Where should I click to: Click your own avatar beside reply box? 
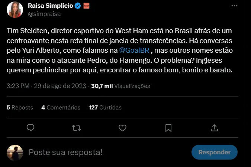click(x=16, y=152)
